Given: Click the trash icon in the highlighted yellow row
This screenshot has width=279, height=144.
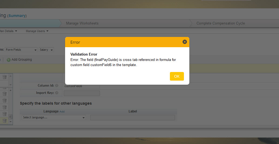Looking at the screenshot, I should point(4,121).
